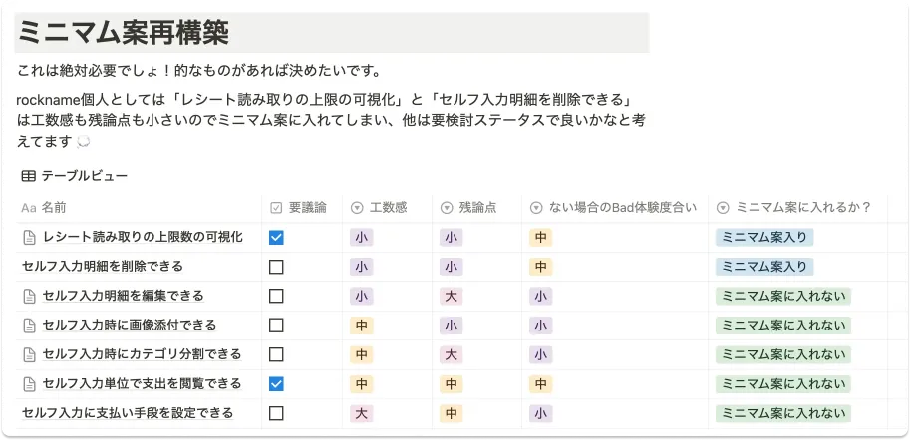
Task: Click page icon of セルフ入力明細を編集できる
Action: 29,296
